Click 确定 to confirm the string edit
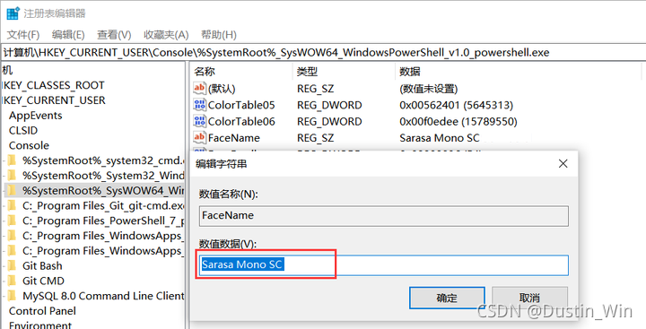Image resolution: width=646 pixels, height=329 pixels. click(x=447, y=298)
